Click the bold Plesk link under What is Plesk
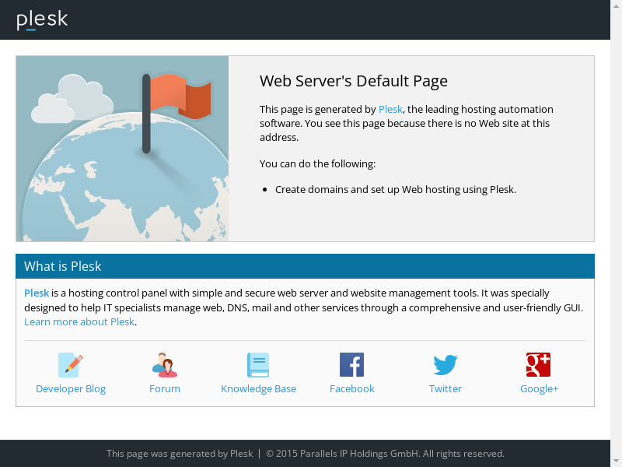Screen dimensions: 622x467 (x=37, y=293)
